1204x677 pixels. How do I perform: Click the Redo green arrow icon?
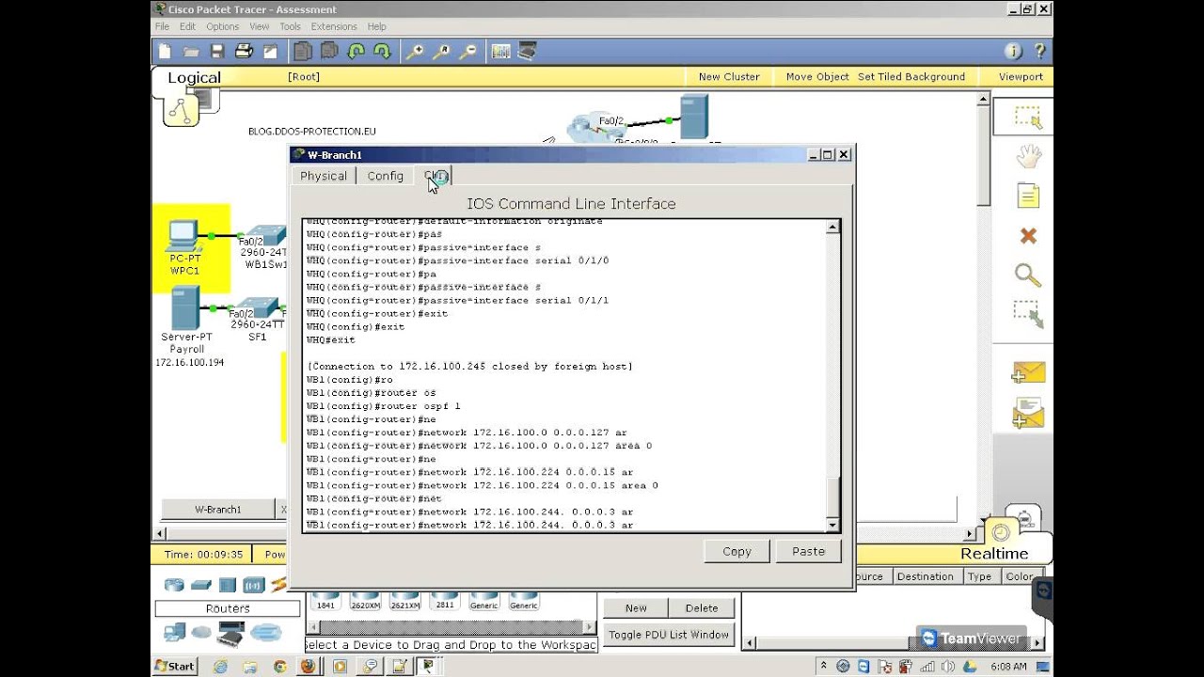point(382,52)
